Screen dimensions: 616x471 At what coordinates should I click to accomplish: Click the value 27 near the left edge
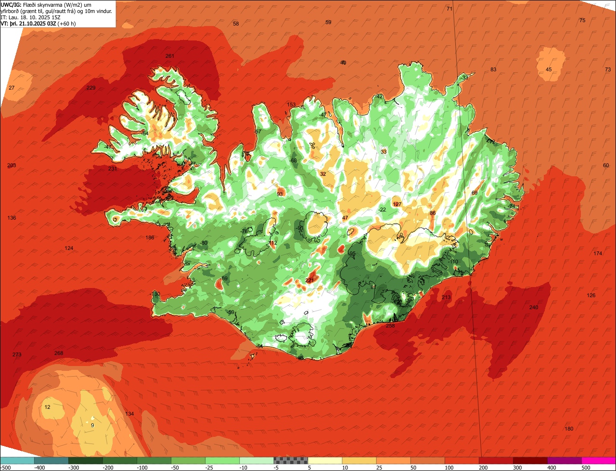click(12, 88)
